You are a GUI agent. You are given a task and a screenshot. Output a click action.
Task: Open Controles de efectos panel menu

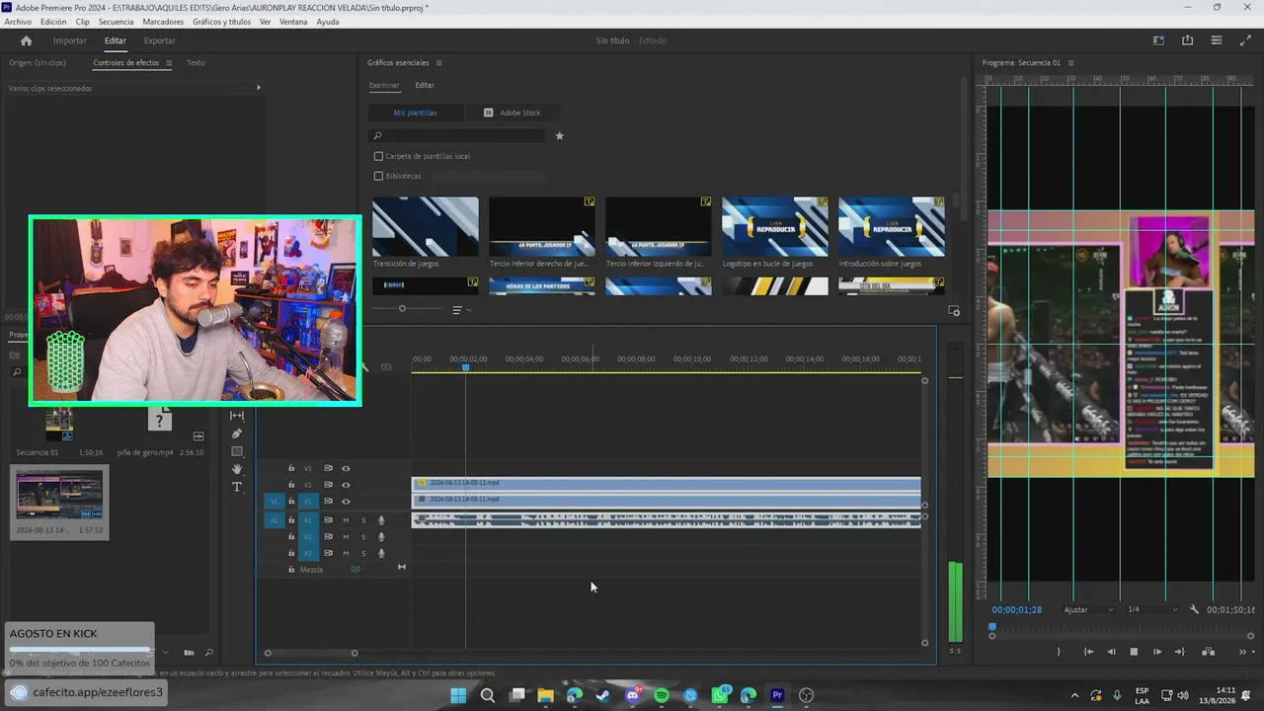[x=169, y=63]
